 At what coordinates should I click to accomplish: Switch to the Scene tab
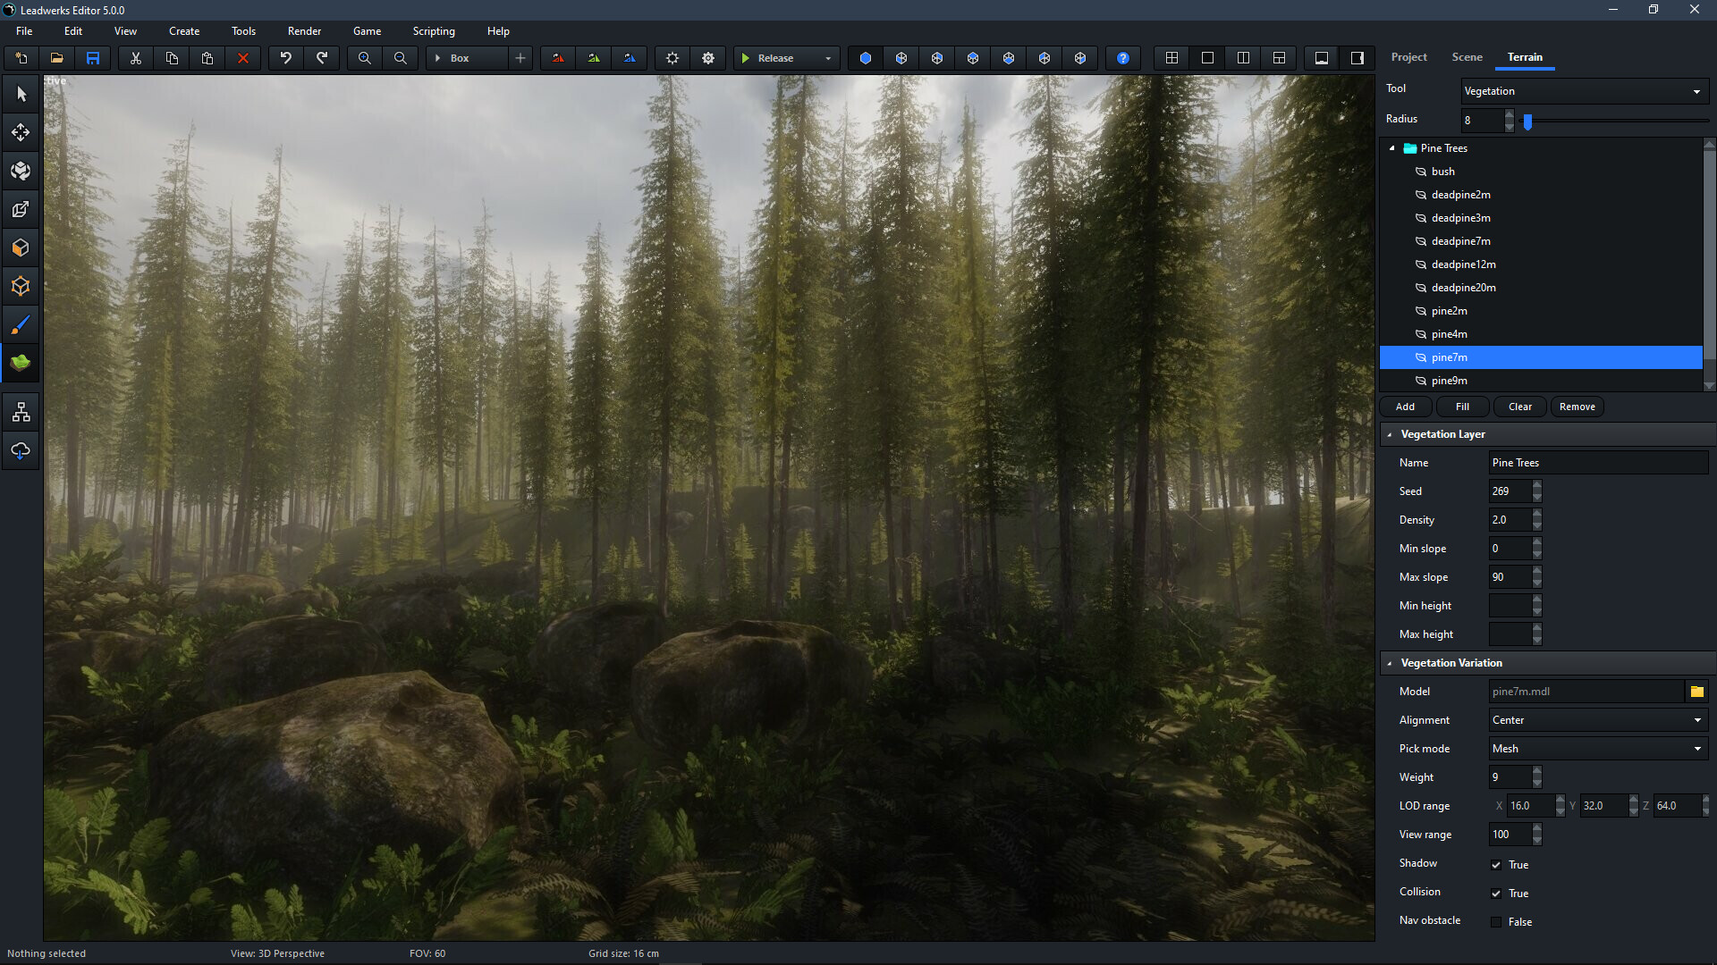tap(1467, 56)
